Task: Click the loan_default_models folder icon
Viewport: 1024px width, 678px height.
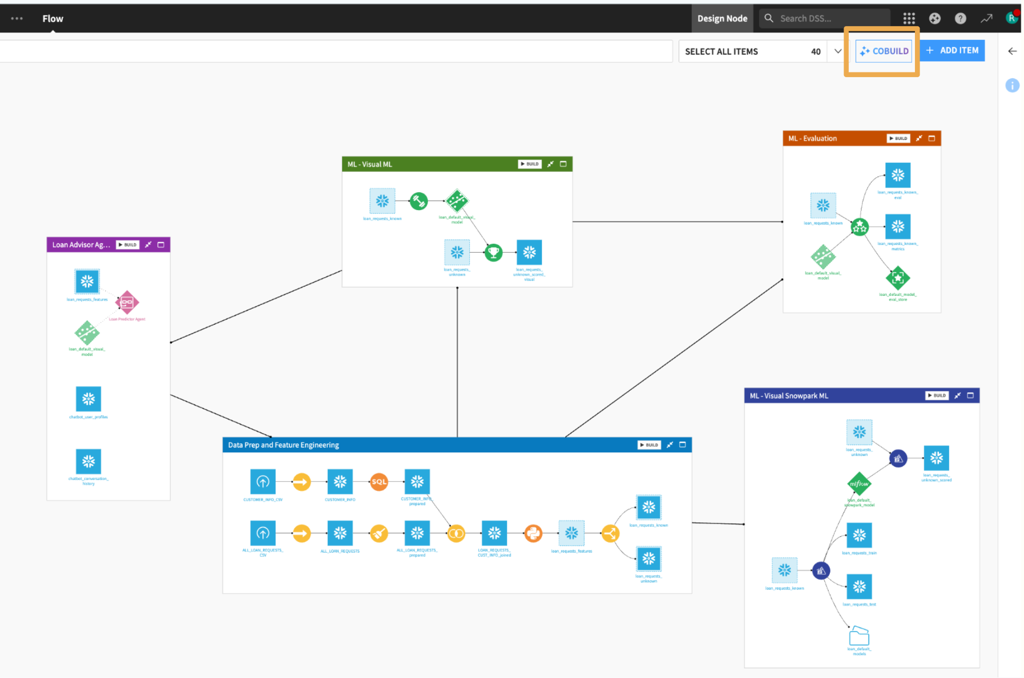Action: 859,635
